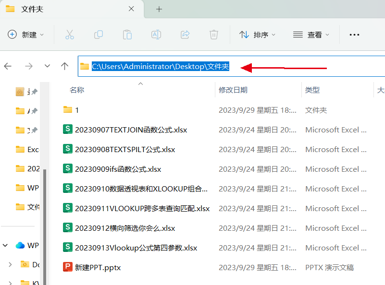Screen dimensions: 385x285
Task: Go forward with the right arrow
Action: [x=29, y=66]
